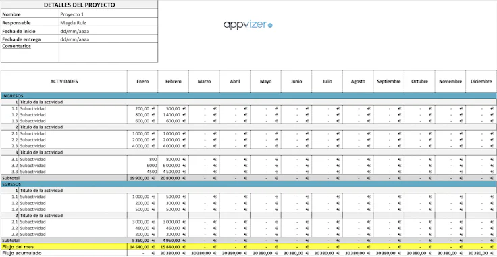Select the Julio column header
This screenshot has height=257, width=497.
pos(327,82)
